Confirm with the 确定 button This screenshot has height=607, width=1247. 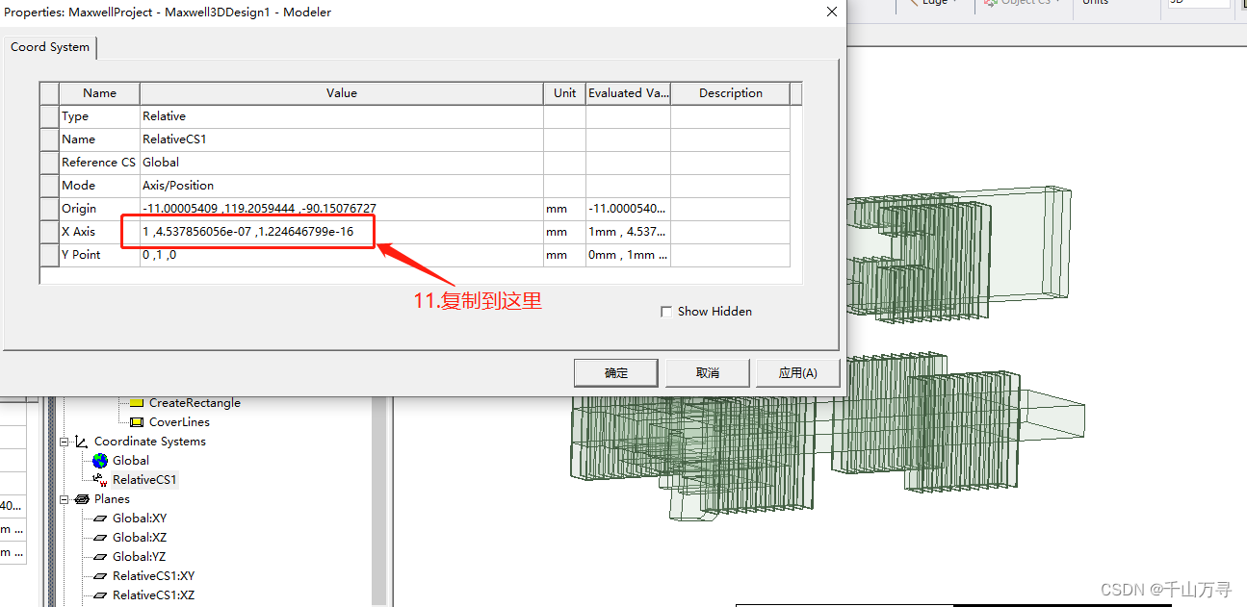[616, 373]
